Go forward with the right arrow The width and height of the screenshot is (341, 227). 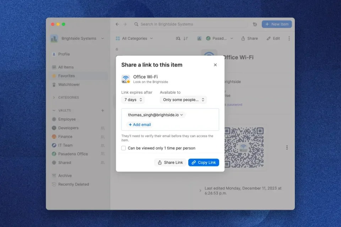click(x=125, y=24)
